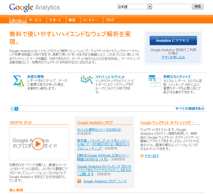The height and width of the screenshot is (195, 213).
Task: Open the ブログ tab
Action: tap(110, 20)
